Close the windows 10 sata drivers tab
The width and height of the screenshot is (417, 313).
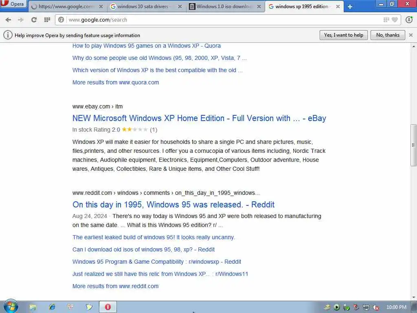180,7
